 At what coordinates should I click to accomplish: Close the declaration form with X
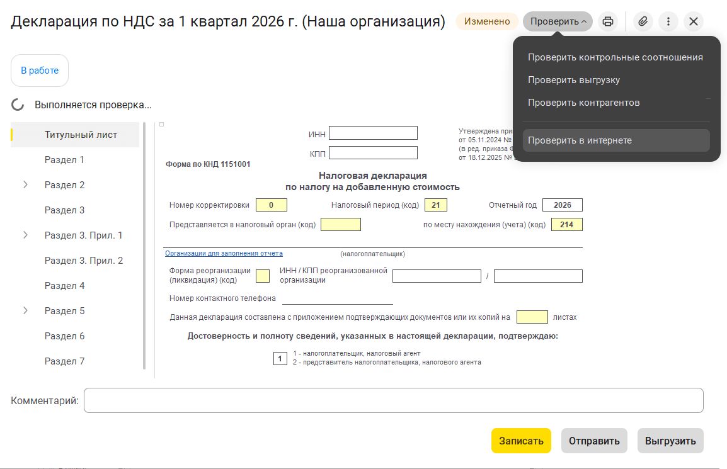[x=694, y=21]
